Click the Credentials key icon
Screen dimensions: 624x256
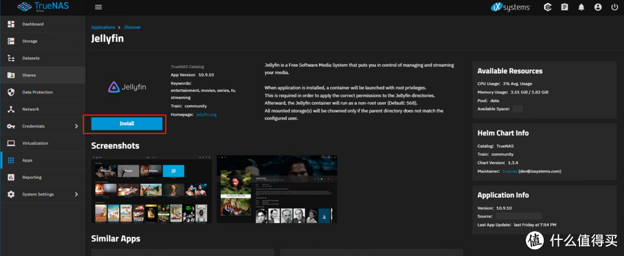[11, 126]
